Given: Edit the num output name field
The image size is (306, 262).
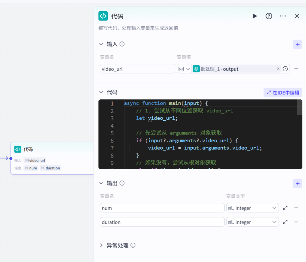Looking at the screenshot, I should 162,208.
